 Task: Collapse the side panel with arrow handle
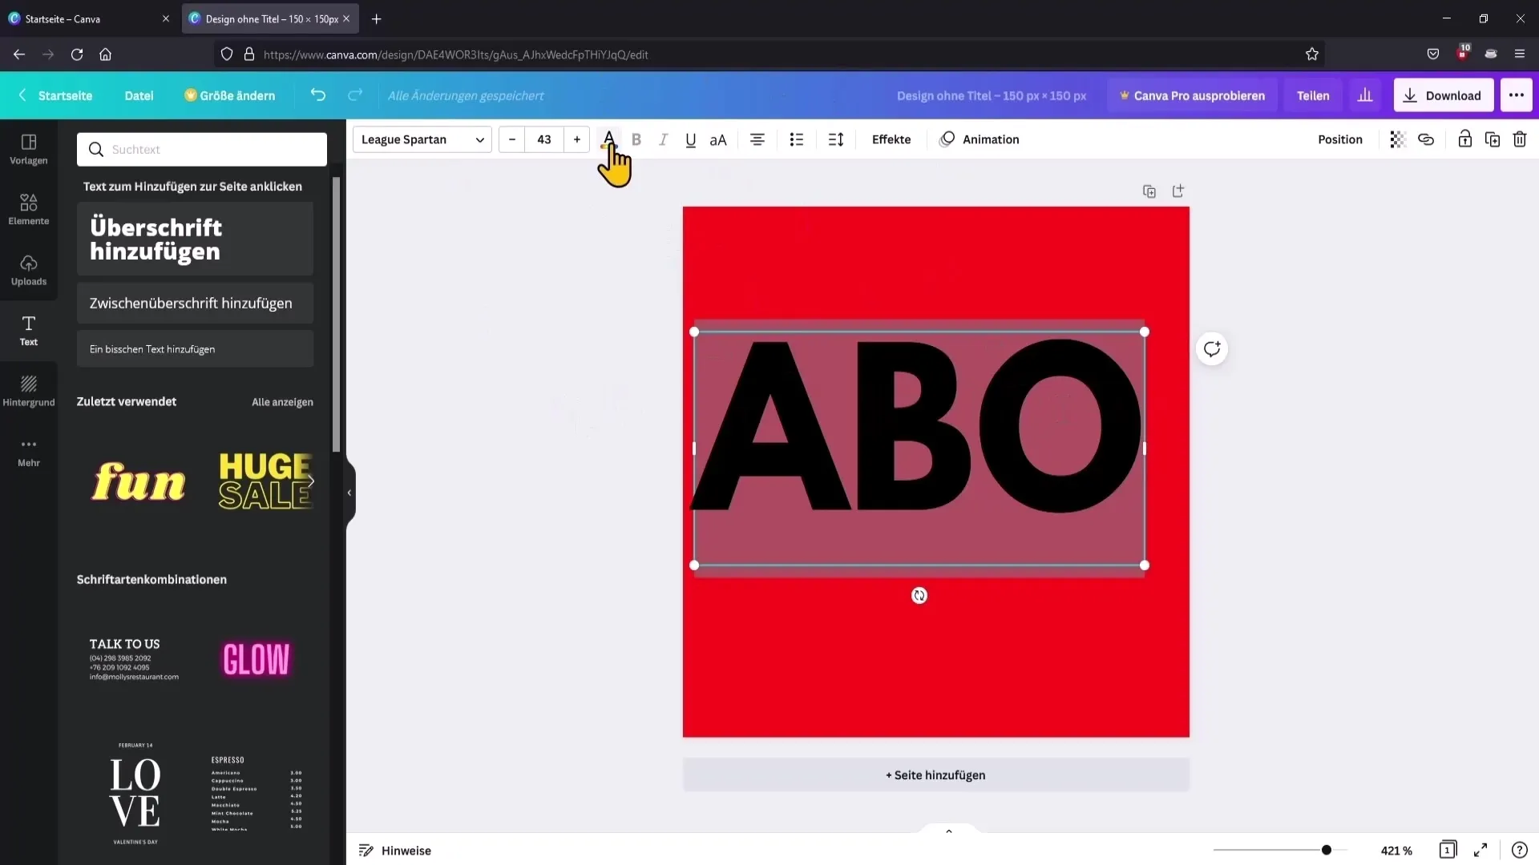(x=349, y=493)
